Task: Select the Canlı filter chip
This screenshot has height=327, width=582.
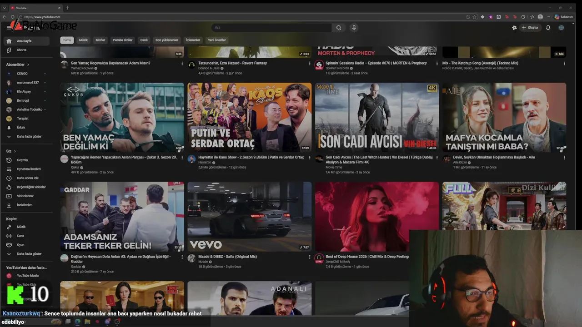Action: 144,40
